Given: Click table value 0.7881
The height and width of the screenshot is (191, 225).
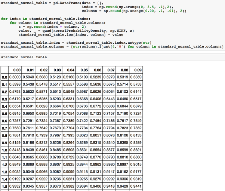Looking at the screenshot, I should click(x=15, y=135).
